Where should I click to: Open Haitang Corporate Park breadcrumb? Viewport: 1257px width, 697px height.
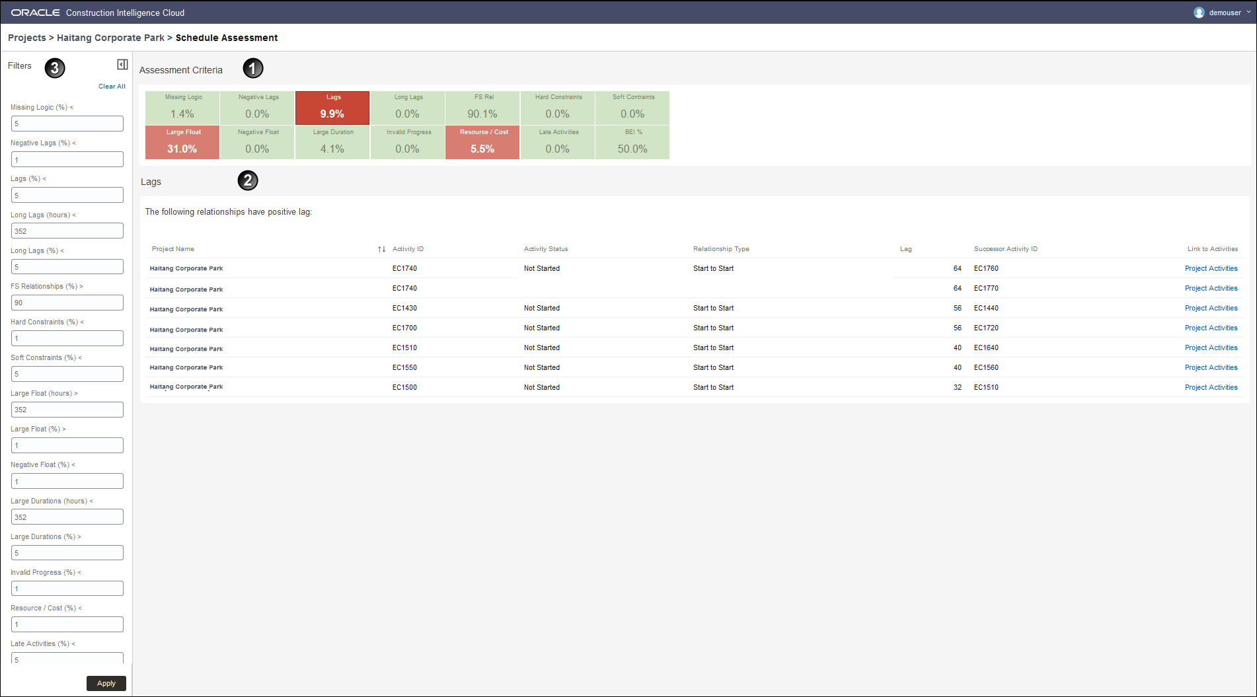pos(110,38)
